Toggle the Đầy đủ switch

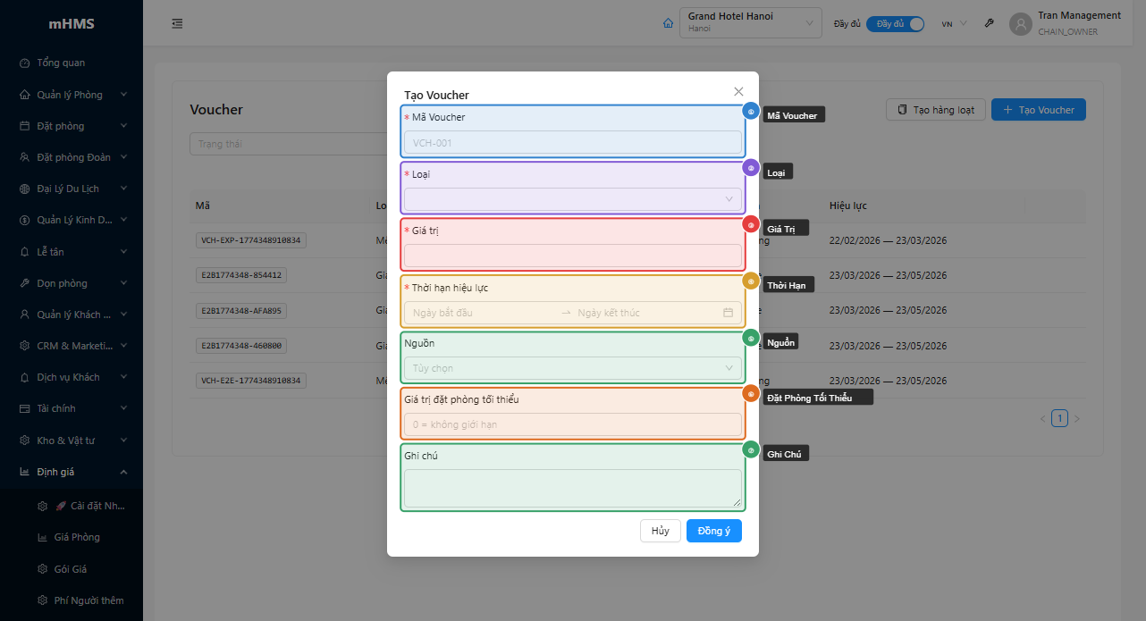[x=895, y=24]
